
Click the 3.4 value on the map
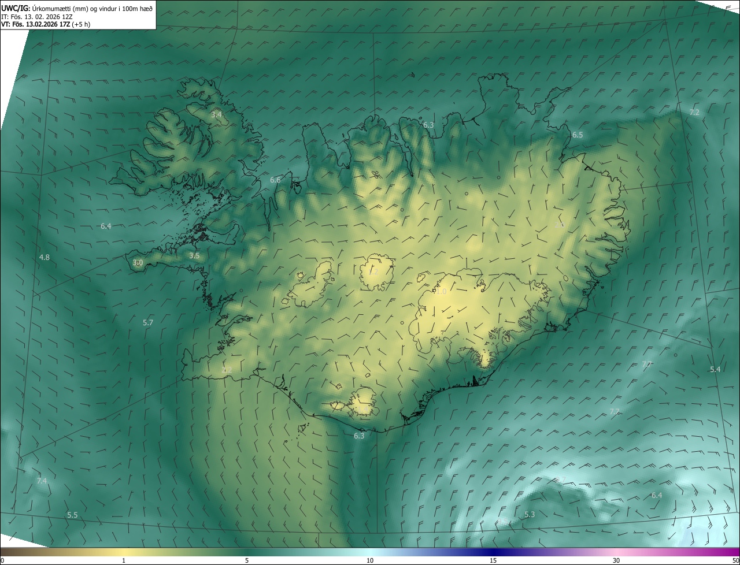coord(216,115)
